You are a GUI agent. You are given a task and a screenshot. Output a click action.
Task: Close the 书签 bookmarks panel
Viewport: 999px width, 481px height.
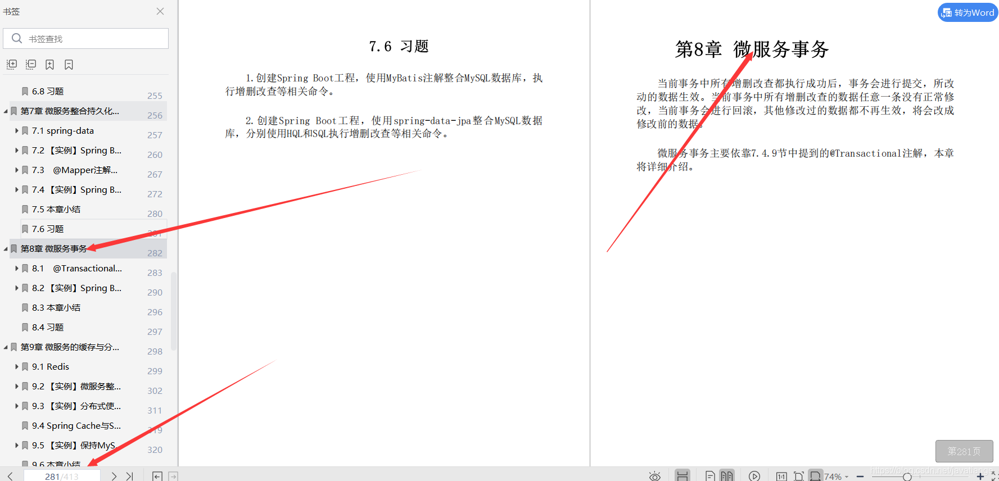(x=160, y=11)
